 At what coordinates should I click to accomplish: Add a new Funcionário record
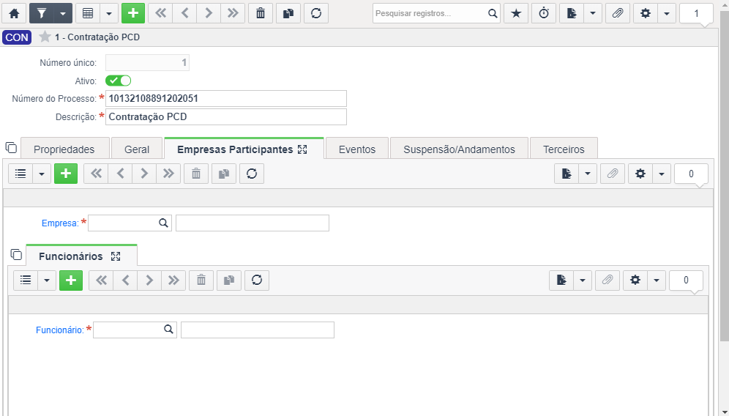[x=71, y=280]
